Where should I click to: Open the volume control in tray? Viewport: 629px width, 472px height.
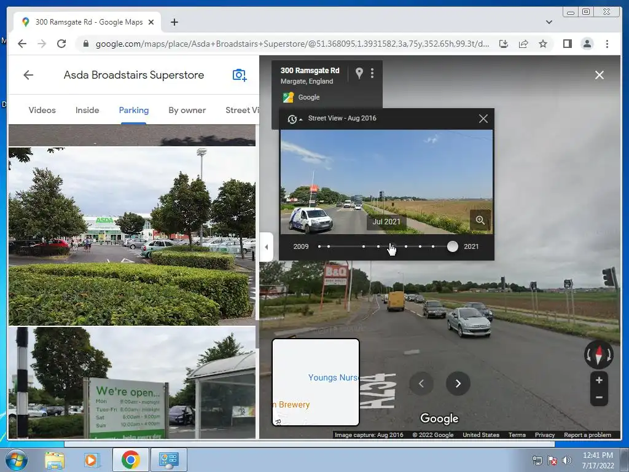(567, 460)
